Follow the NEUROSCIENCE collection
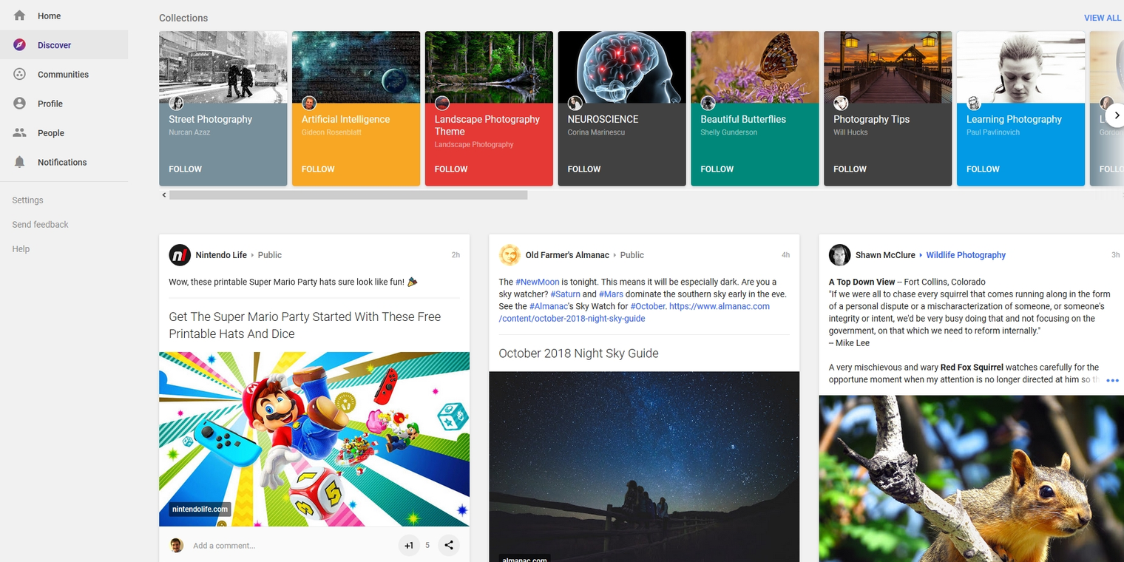 [x=584, y=169]
